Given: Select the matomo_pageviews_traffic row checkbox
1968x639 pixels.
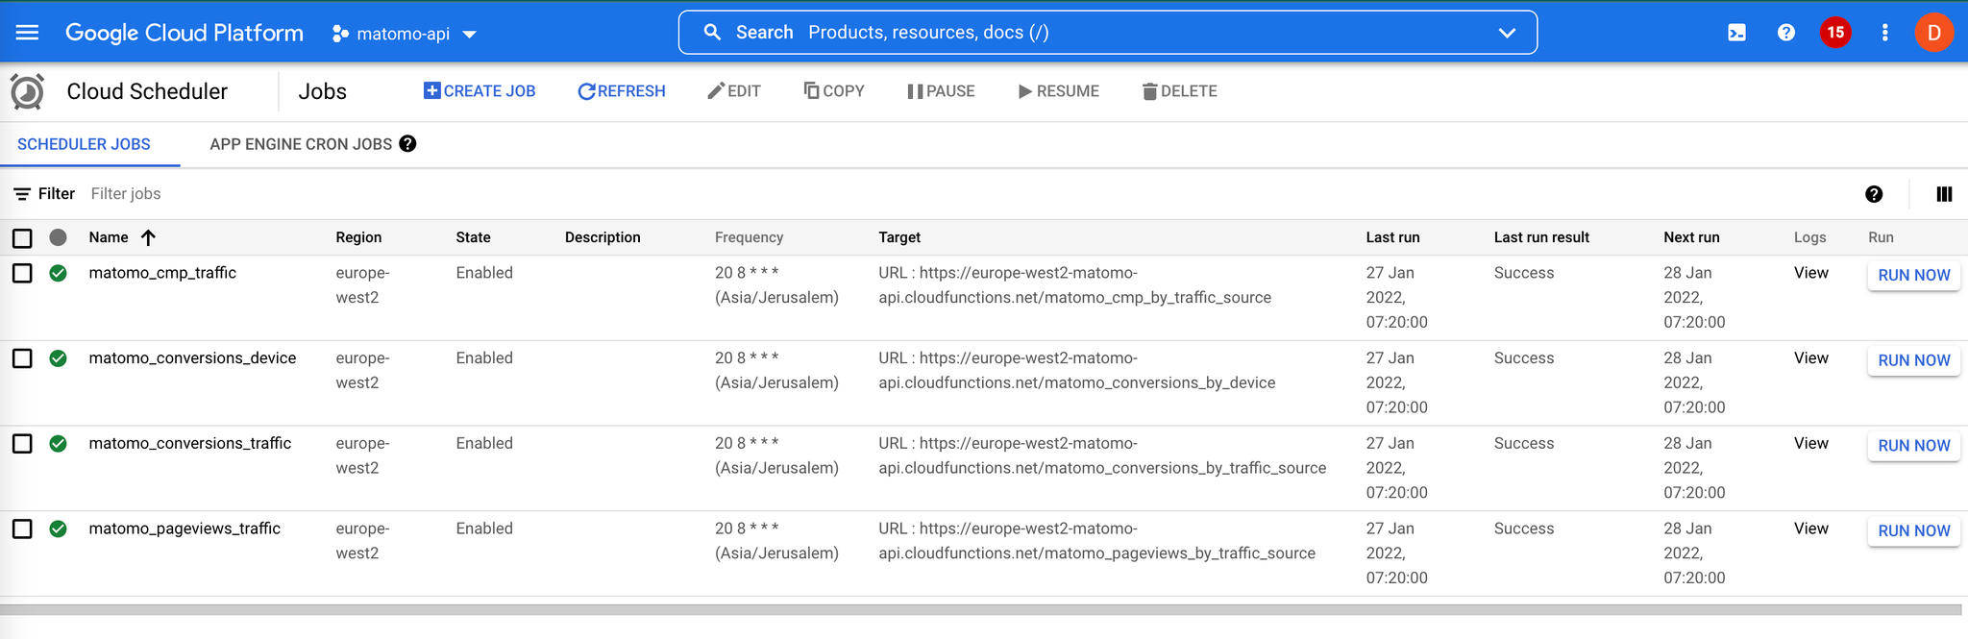Looking at the screenshot, I should point(22,528).
